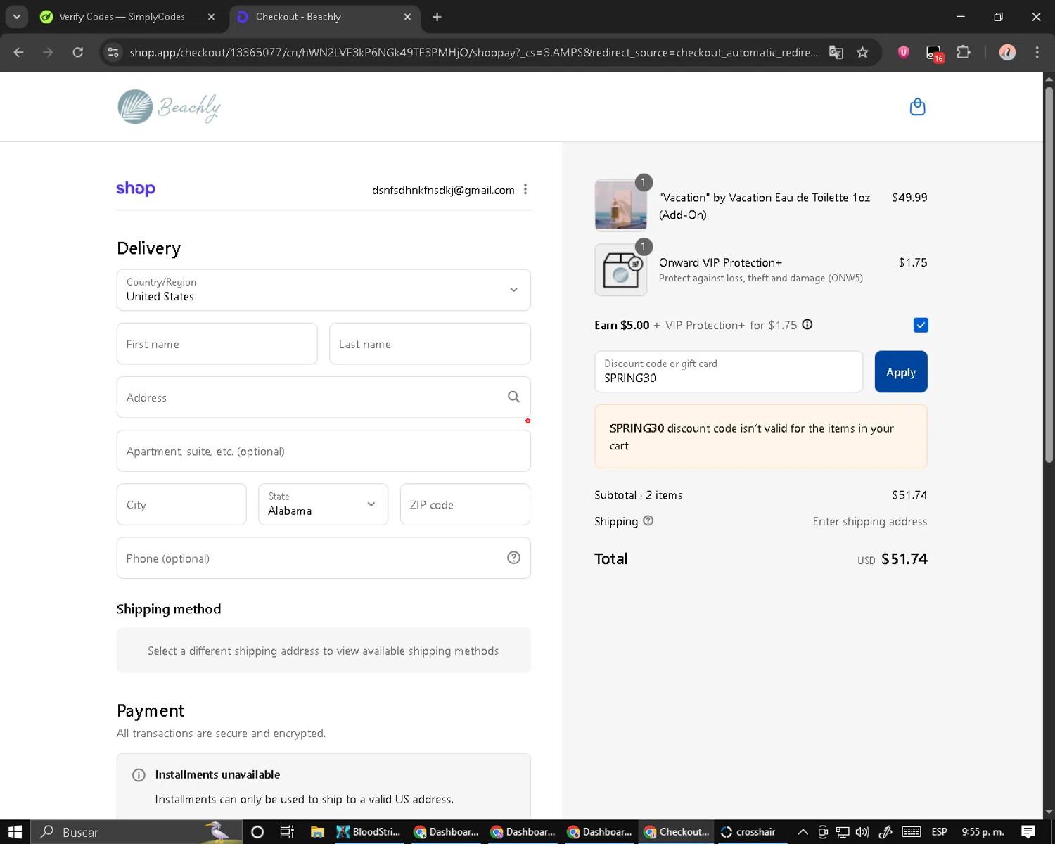Click the Vacation Eau de Toilette thumbnail
The width and height of the screenshot is (1055, 844).
[x=621, y=205]
